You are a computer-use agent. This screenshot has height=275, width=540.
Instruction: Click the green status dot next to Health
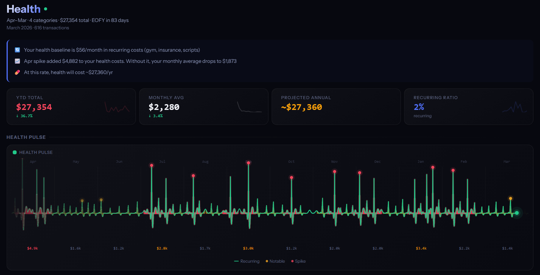(46, 9)
